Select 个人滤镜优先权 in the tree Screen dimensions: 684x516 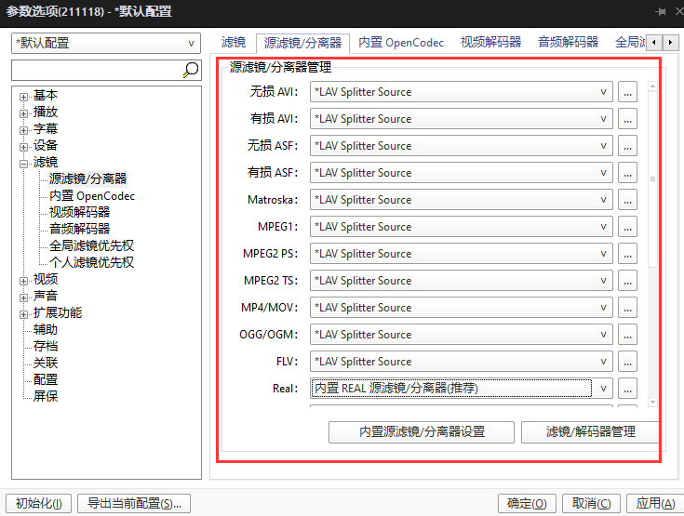tap(91, 262)
